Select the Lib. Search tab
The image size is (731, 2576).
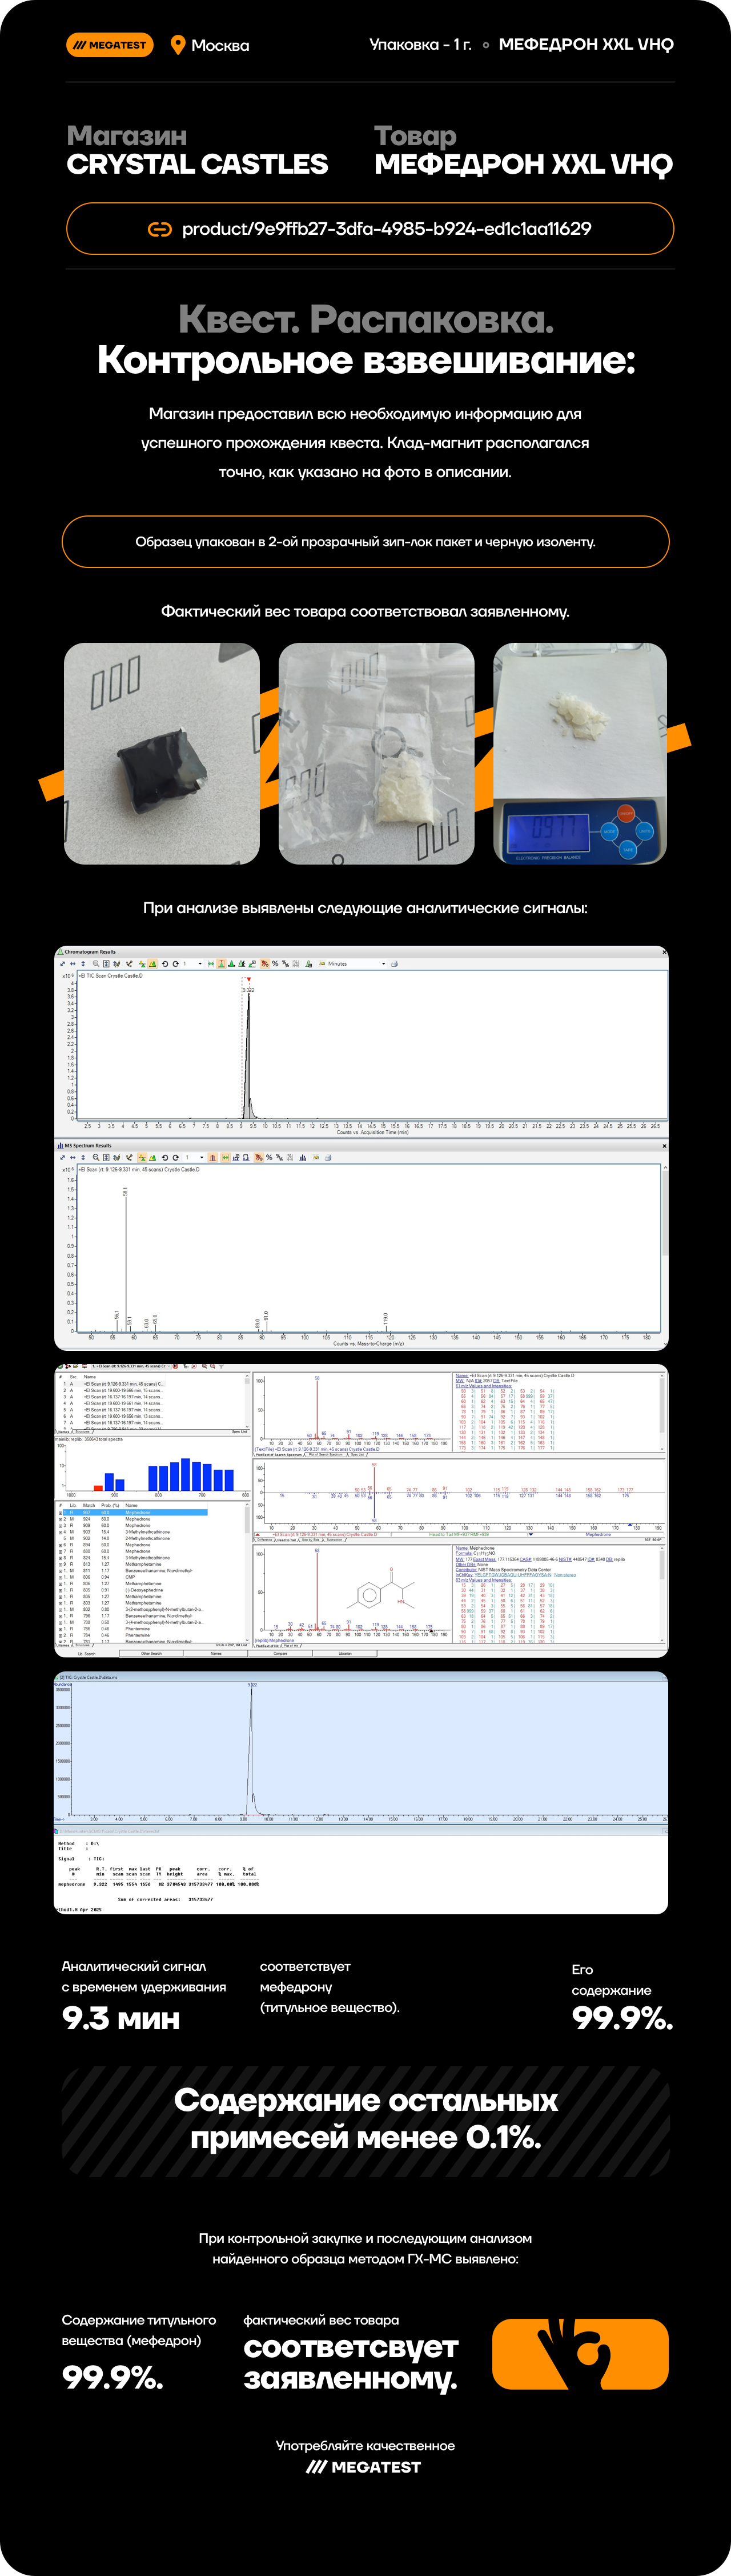point(87,1653)
